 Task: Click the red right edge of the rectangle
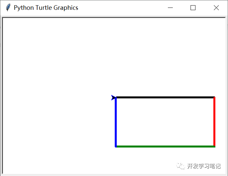pos(214,122)
